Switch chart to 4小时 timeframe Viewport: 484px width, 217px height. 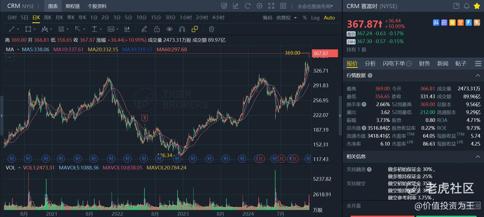(x=218, y=18)
